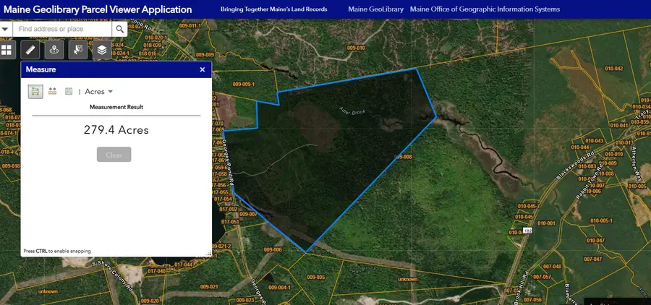The image size is (651, 305).
Task: Open the Layer List stack icon
Action: [x=101, y=50]
